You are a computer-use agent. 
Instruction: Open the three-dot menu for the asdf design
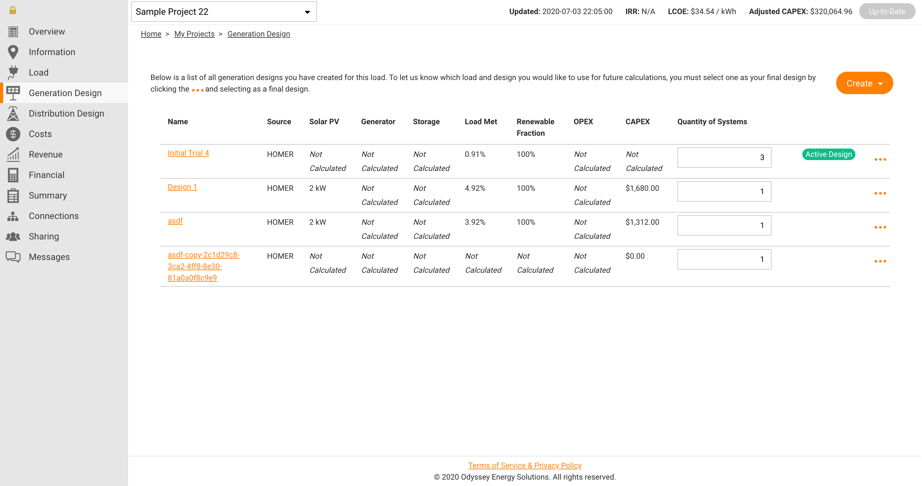pyautogui.click(x=880, y=227)
